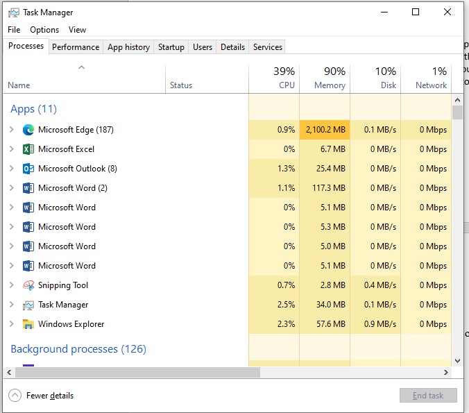Click the Microsoft Word (2) icon
Image resolution: width=469 pixels, height=413 pixels.
coord(28,188)
